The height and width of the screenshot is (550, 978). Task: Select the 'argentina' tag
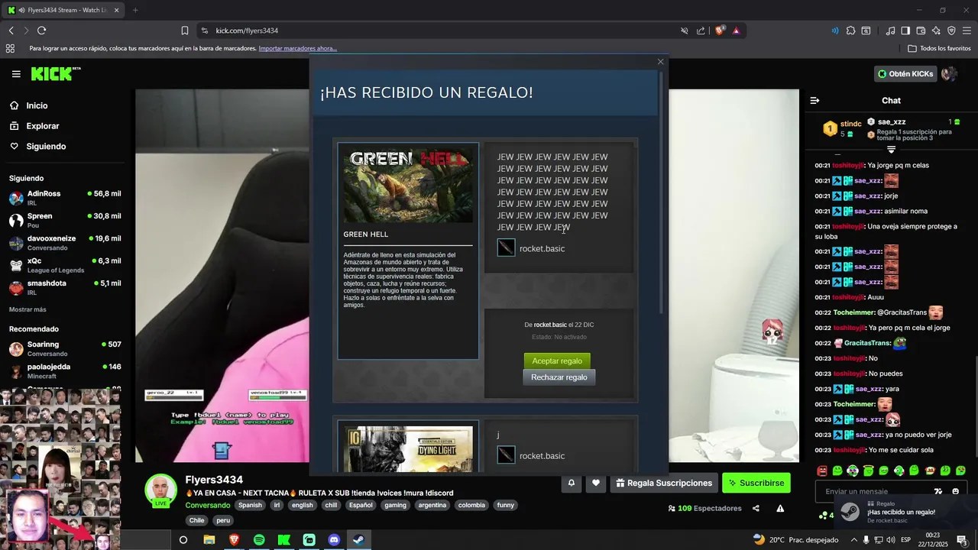tap(433, 505)
